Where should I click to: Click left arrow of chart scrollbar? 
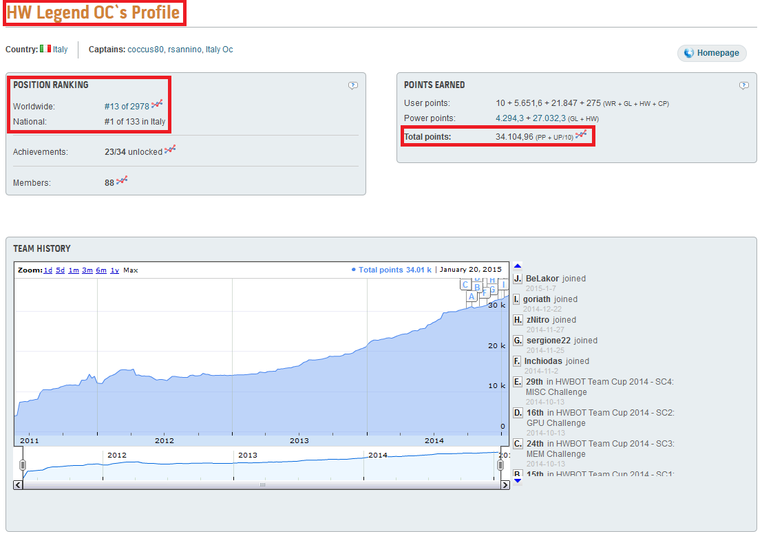[18, 485]
